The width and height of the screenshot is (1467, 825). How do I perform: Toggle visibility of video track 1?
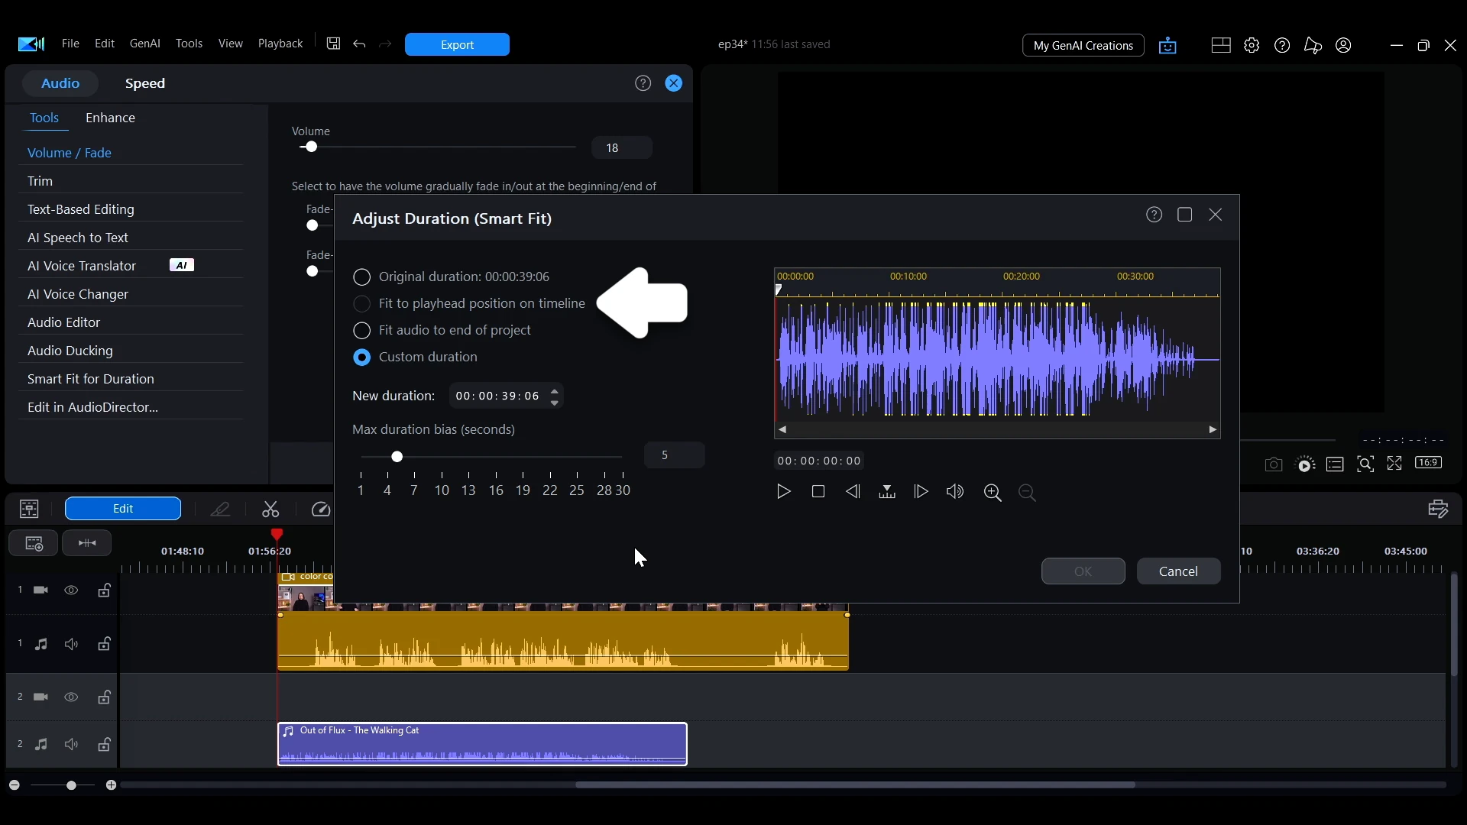coord(71,590)
